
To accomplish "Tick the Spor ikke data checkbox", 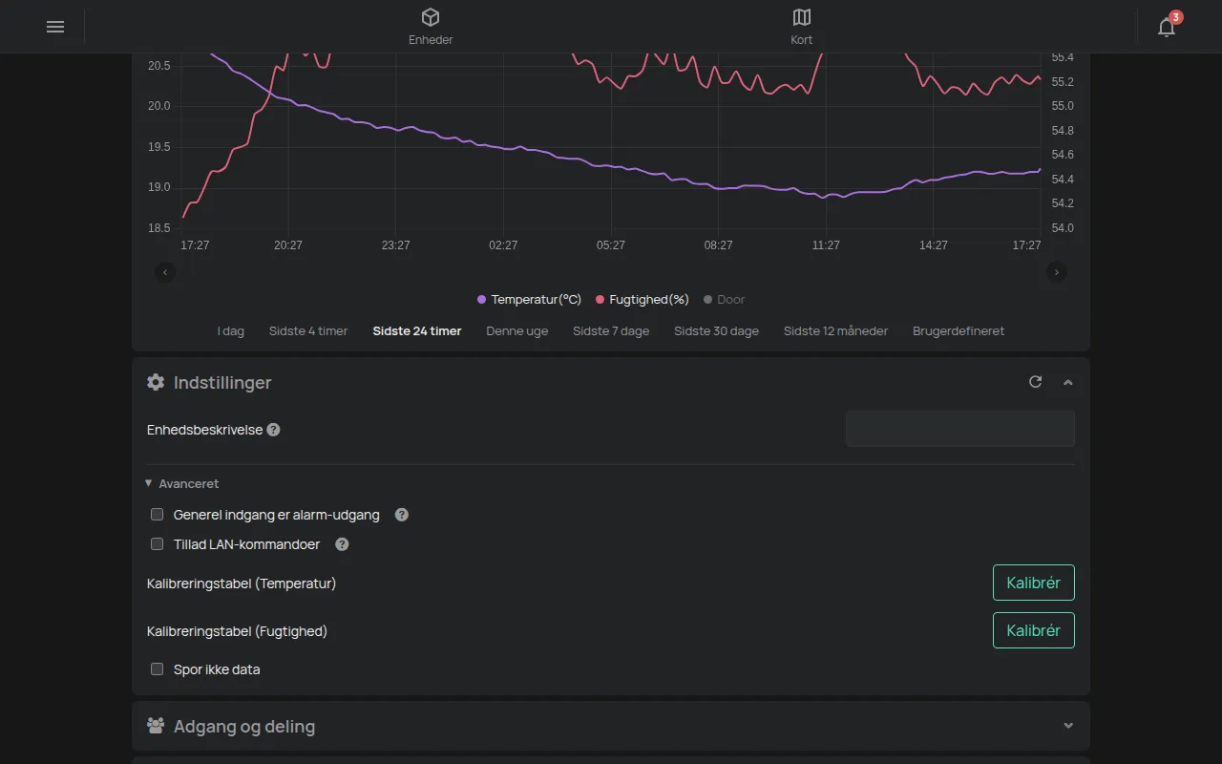I will point(158,669).
